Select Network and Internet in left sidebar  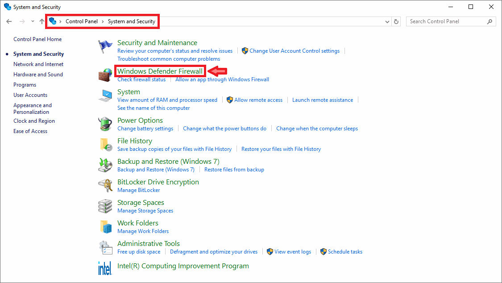pyautogui.click(x=38, y=64)
